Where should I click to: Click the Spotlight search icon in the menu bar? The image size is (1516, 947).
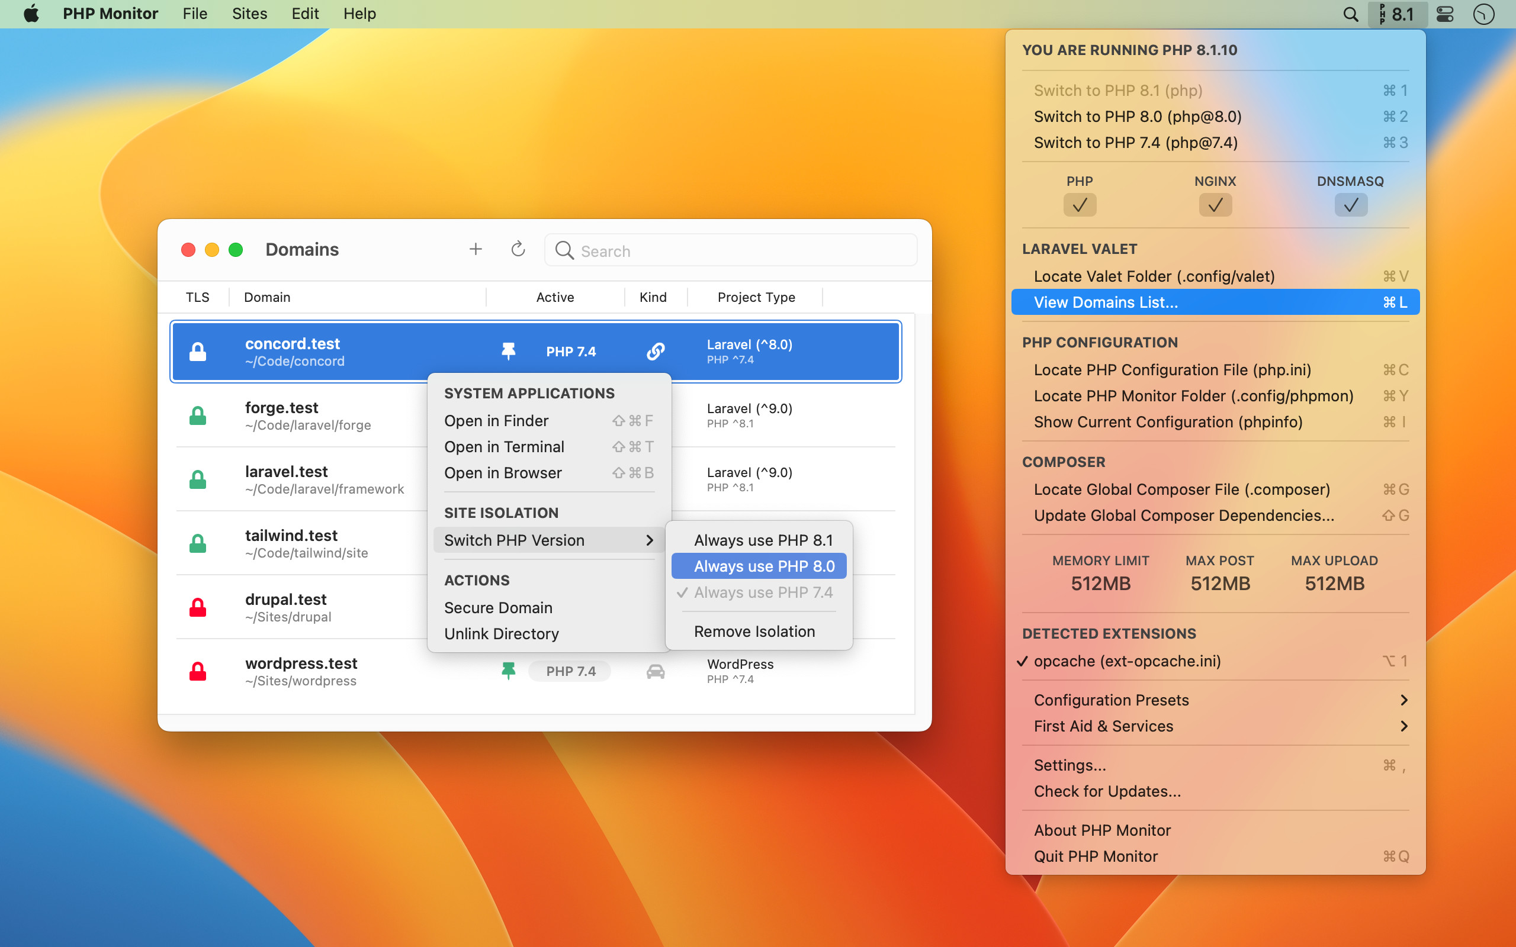[1351, 13]
